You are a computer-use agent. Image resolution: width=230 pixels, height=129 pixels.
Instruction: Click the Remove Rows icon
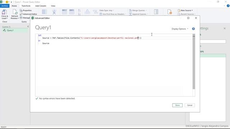pyautogui.click(x=72, y=12)
